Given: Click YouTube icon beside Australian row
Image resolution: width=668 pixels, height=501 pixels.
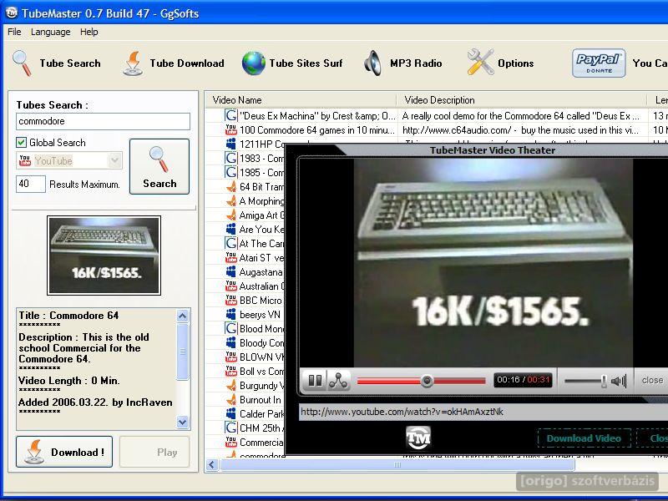Looking at the screenshot, I should pos(231,286).
